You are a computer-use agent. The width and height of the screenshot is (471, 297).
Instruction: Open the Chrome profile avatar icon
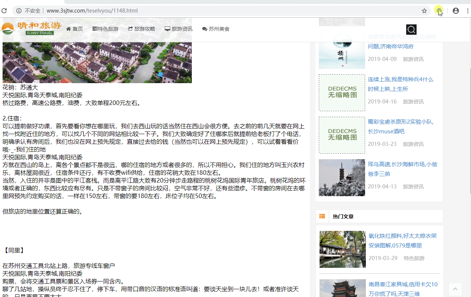coord(456,11)
